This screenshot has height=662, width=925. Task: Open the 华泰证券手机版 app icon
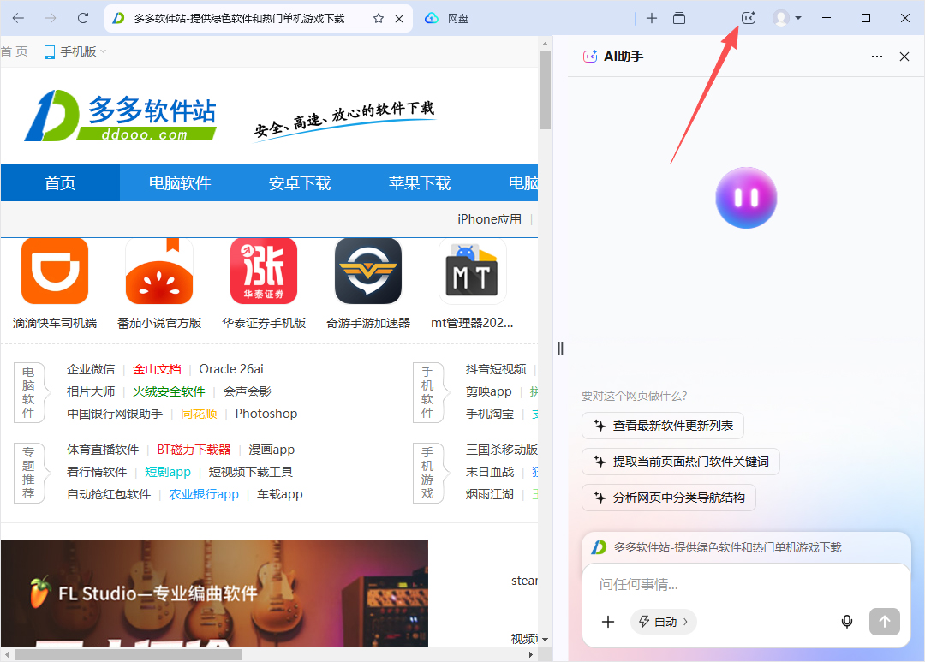(x=264, y=271)
